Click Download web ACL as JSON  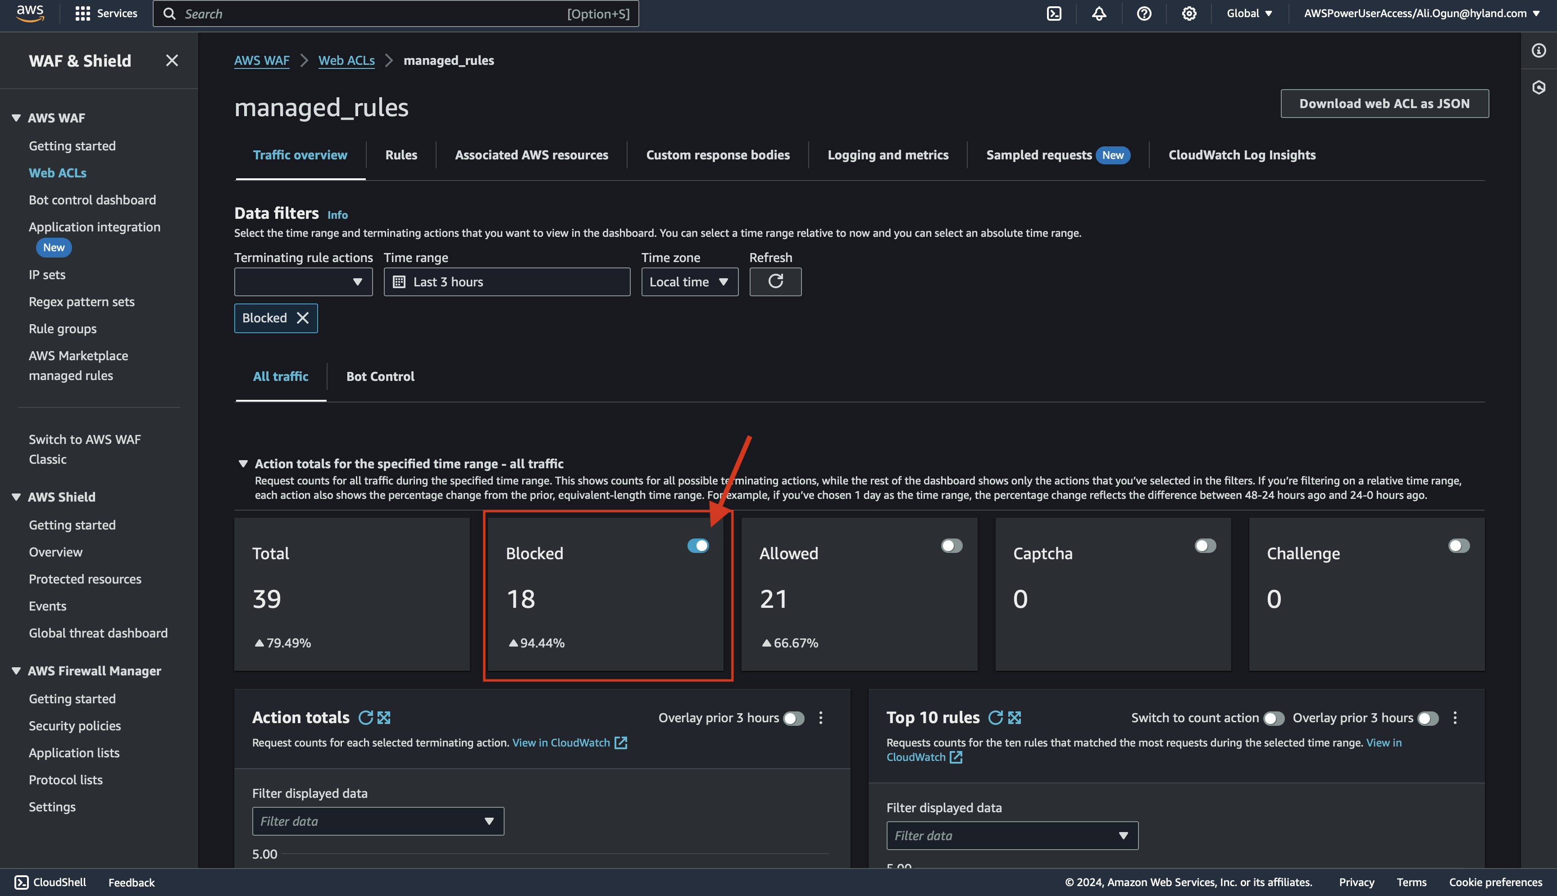(1384, 104)
